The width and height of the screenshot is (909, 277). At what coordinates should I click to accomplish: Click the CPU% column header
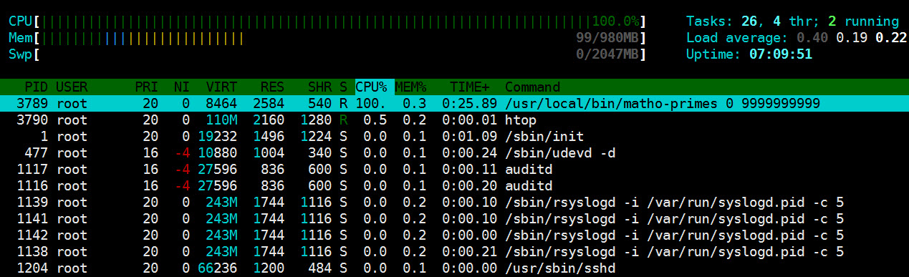[x=372, y=87]
